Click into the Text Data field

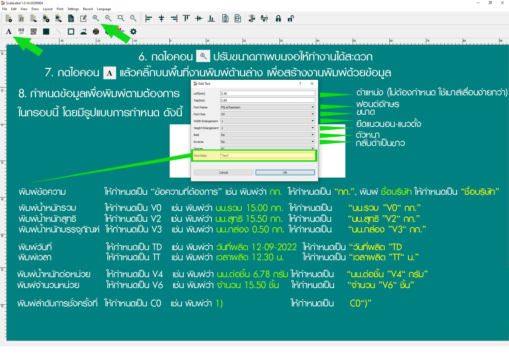click(267, 156)
